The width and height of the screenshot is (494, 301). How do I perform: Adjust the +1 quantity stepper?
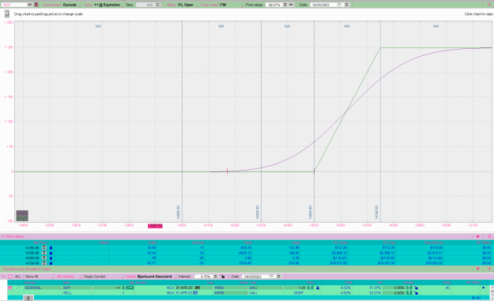click(125, 288)
